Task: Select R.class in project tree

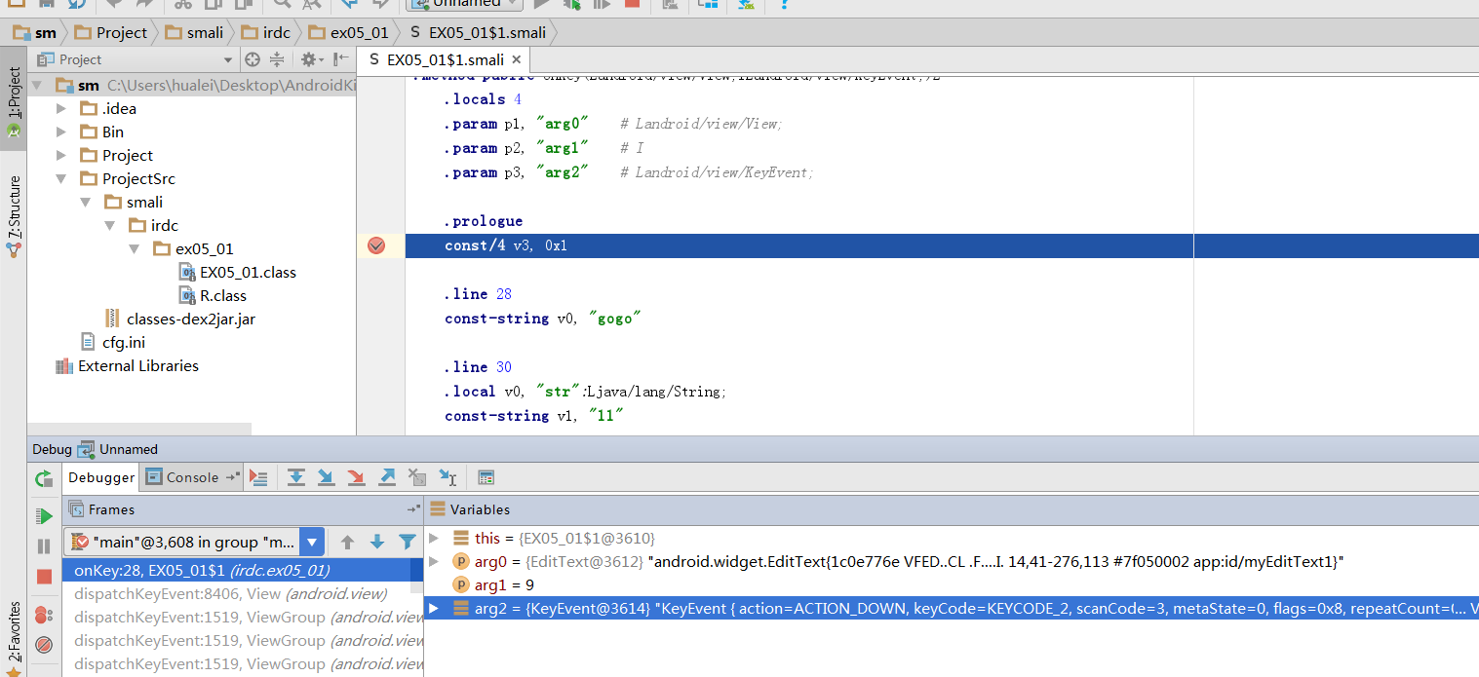Action: (213, 296)
